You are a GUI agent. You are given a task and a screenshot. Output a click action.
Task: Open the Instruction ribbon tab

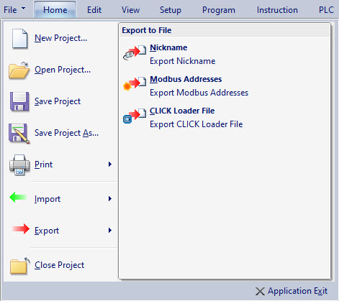(277, 10)
